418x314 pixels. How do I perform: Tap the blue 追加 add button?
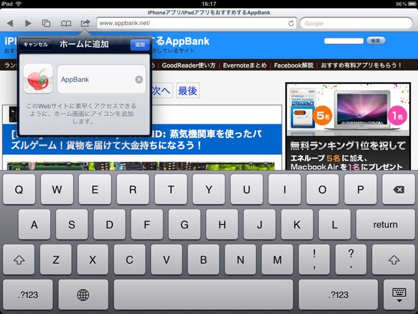coord(140,44)
